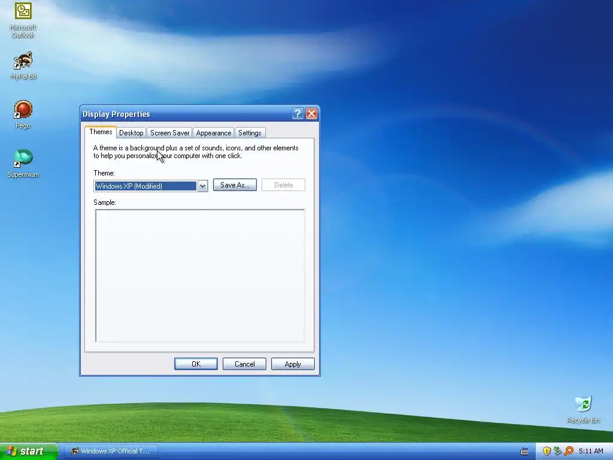Select the MyPal 68 desktop shortcut
This screenshot has width=613, height=460.
pos(23,65)
